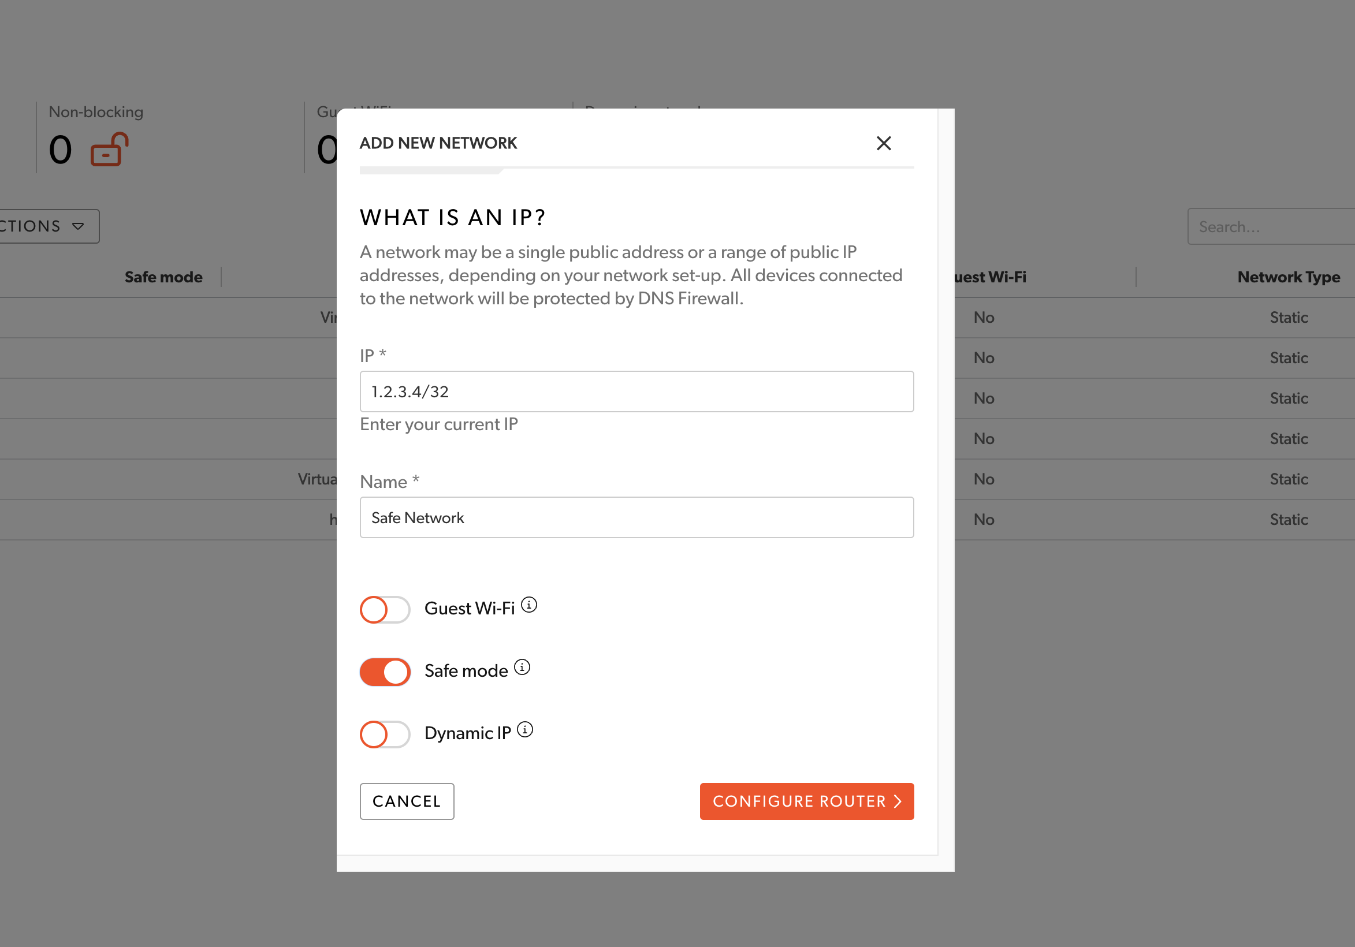The height and width of the screenshot is (947, 1355).
Task: Click the Search box in the background
Action: tap(1269, 227)
